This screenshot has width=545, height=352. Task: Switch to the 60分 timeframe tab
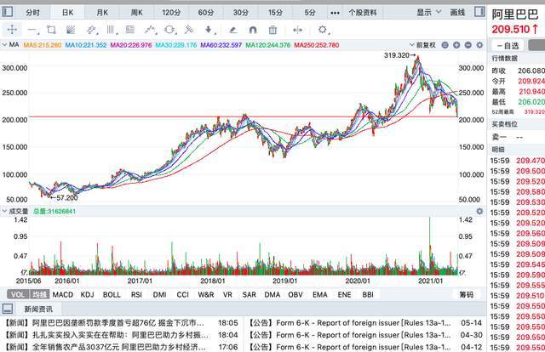(206, 13)
